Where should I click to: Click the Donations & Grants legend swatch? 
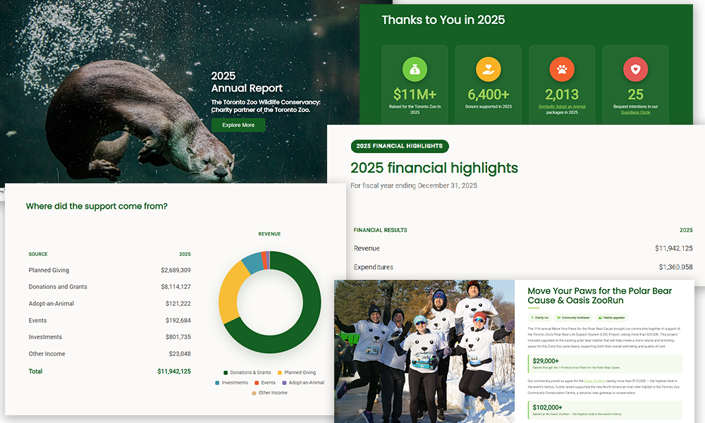[226, 373]
